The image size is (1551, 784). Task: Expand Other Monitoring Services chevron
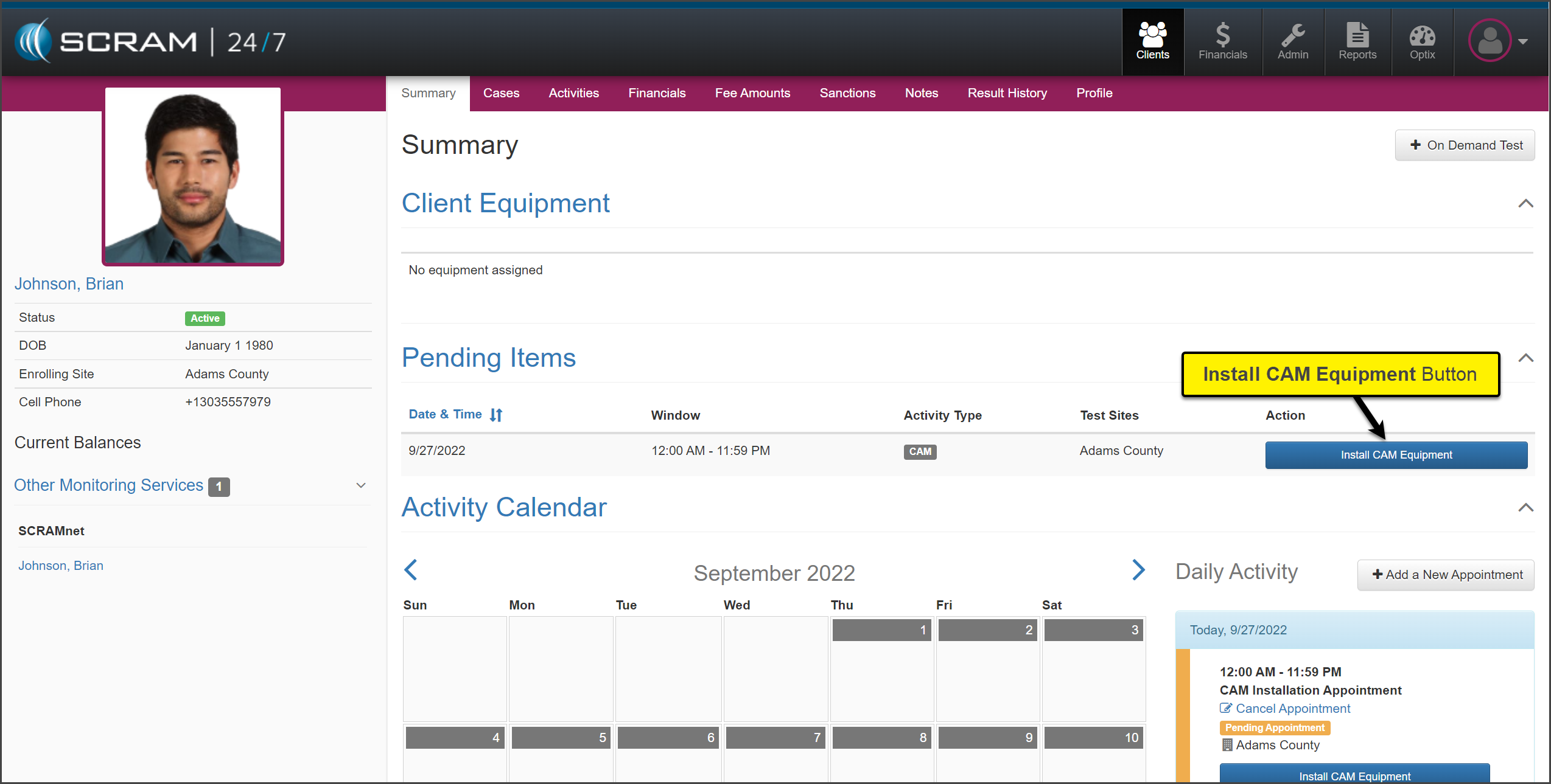pos(361,485)
